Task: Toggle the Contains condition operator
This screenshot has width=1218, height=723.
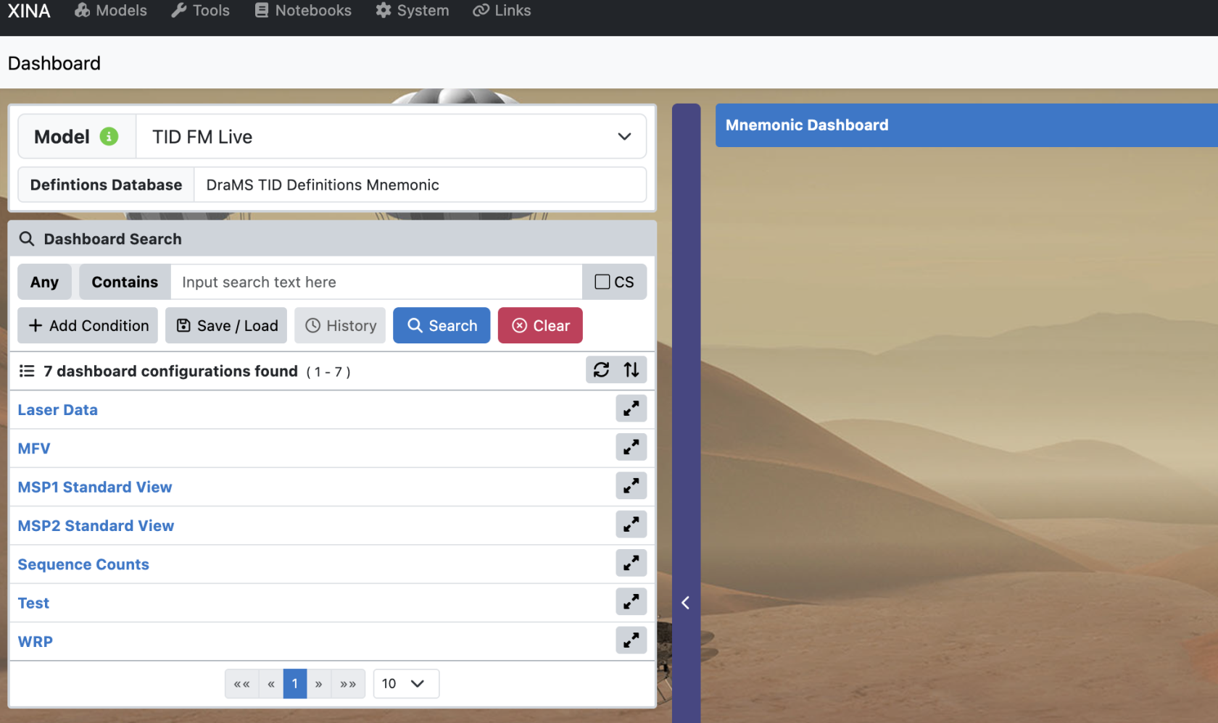Action: [x=125, y=282]
